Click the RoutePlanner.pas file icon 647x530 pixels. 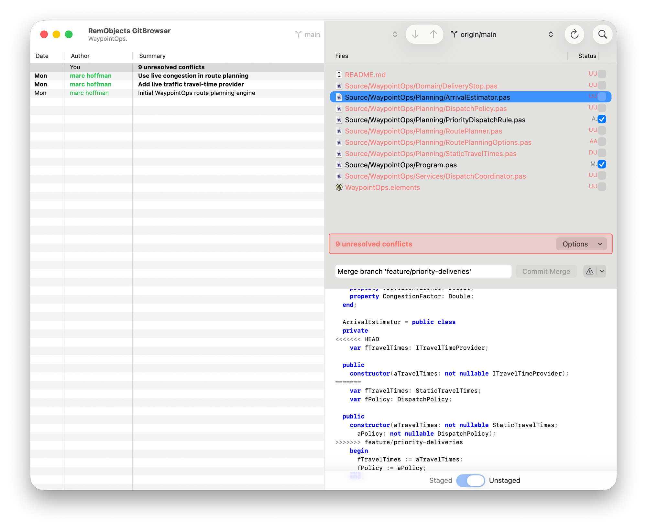tap(339, 131)
